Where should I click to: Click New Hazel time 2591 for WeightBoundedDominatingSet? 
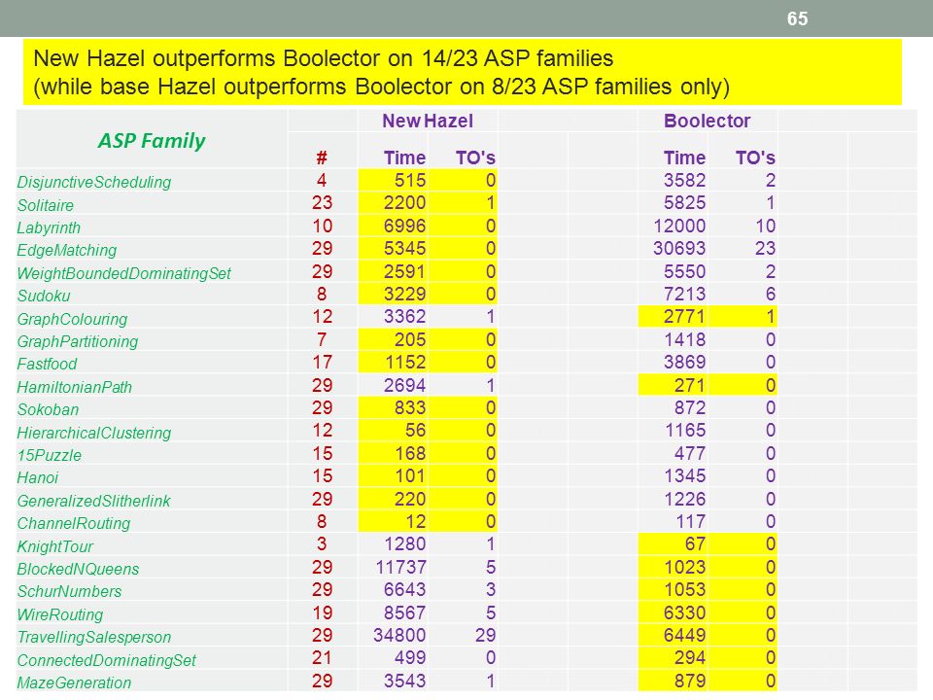[x=404, y=271]
